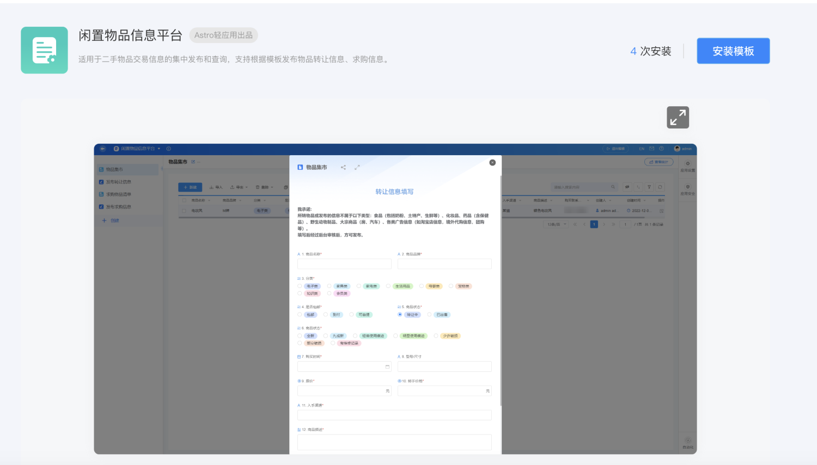
Task: Go to the previous page arrow in pagination
Action: 584,224
